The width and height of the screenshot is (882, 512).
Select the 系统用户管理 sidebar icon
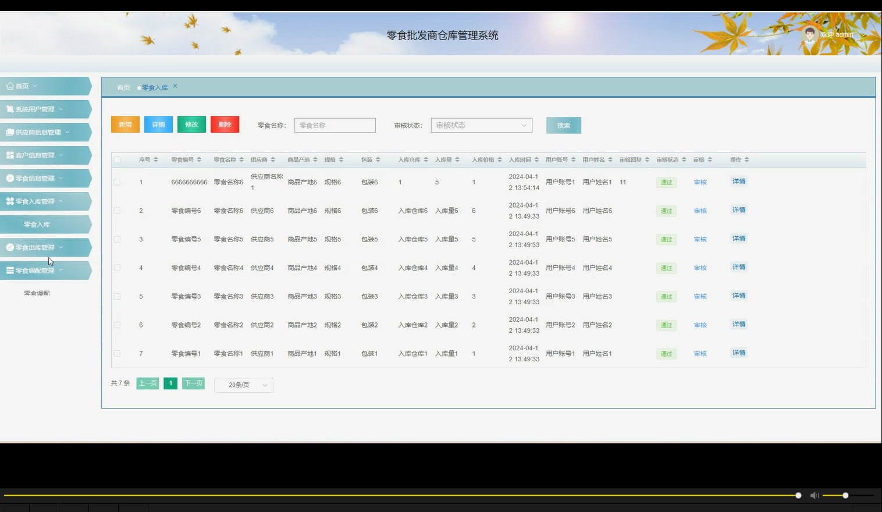(x=10, y=109)
